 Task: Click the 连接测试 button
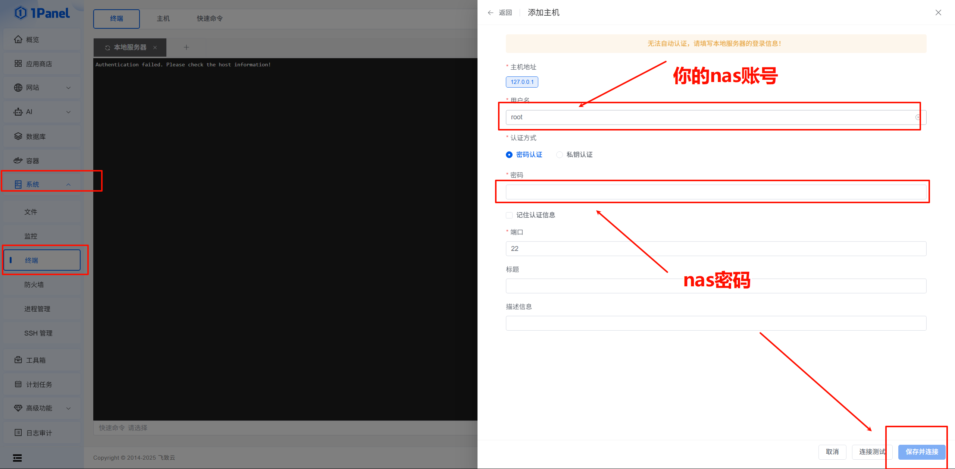[x=872, y=452]
